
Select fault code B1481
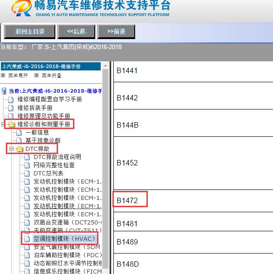(127, 224)
